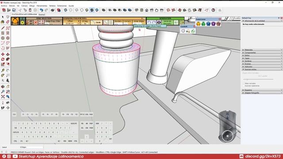Click first Curviloft palette icon
283x159 pixels.
tap(183, 31)
